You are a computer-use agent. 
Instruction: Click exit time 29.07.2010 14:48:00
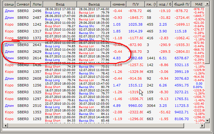tap(94, 117)
